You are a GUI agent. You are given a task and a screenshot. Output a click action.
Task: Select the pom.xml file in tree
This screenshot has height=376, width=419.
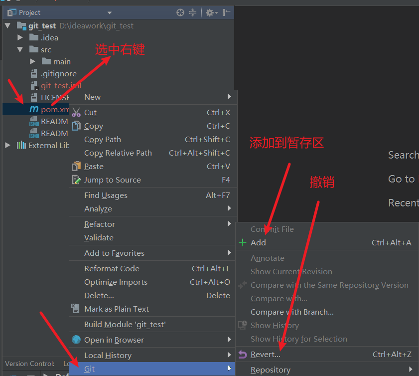click(55, 109)
